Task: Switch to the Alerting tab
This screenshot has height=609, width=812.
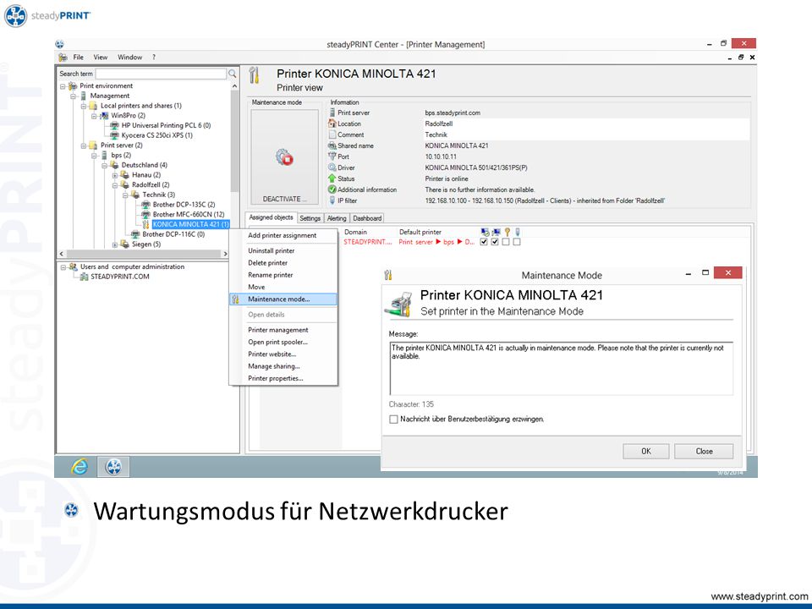Action: click(x=337, y=218)
